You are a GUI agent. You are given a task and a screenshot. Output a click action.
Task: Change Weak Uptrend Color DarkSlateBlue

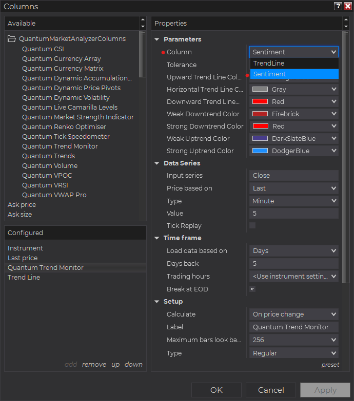point(294,138)
